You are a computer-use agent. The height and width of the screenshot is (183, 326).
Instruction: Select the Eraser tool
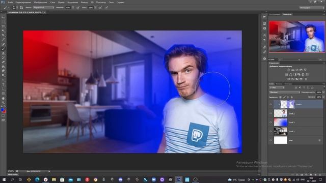point(3,62)
